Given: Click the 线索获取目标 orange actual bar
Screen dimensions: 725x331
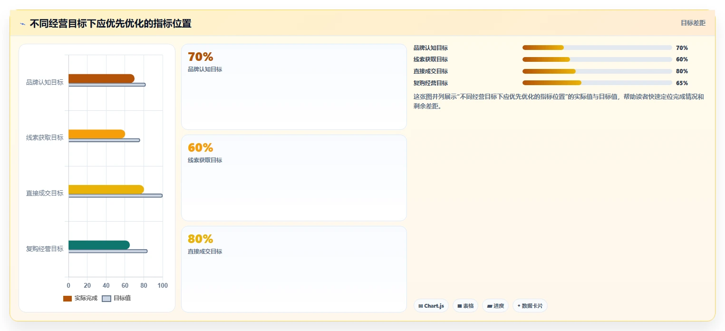Looking at the screenshot, I should pyautogui.click(x=97, y=134).
